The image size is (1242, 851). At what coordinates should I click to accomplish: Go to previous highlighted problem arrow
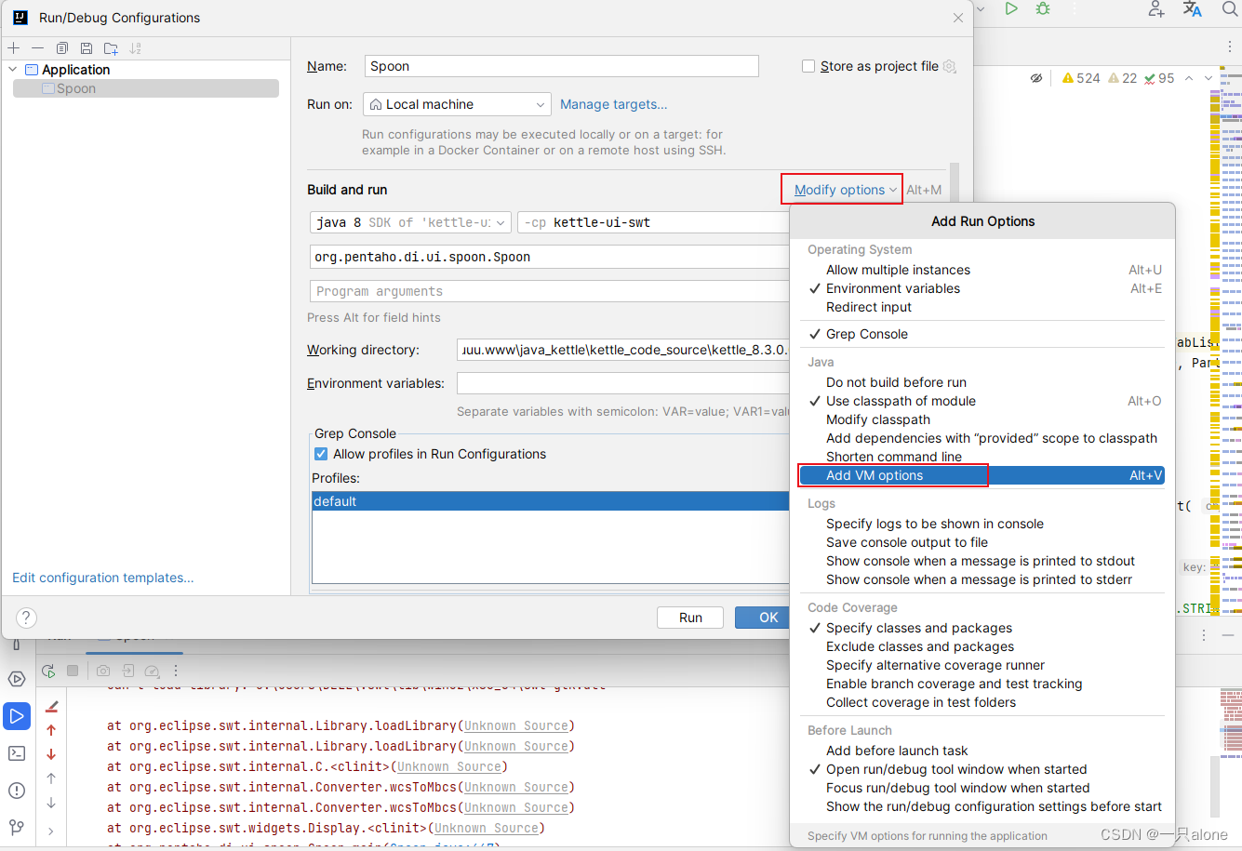1189,78
